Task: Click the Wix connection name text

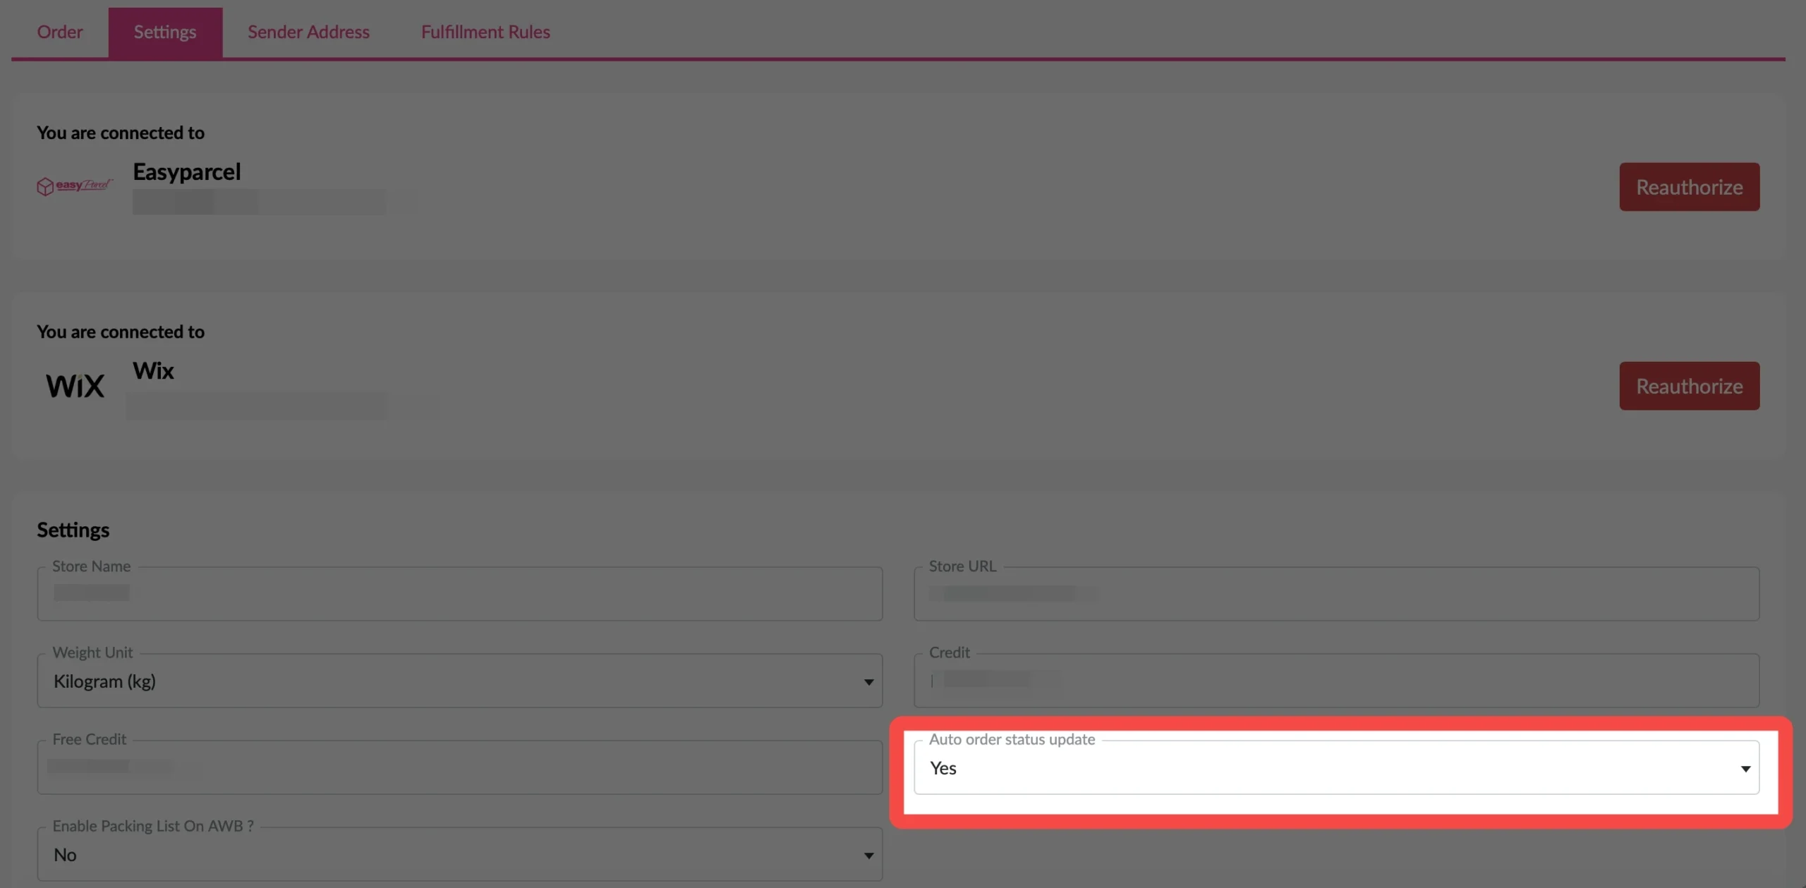Action: coord(153,370)
